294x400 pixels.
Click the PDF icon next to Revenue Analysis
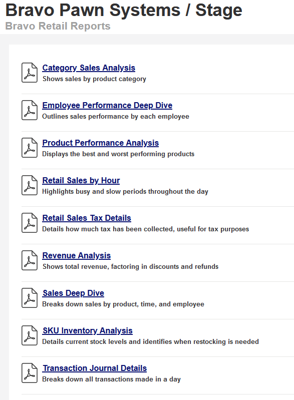coord(30,260)
